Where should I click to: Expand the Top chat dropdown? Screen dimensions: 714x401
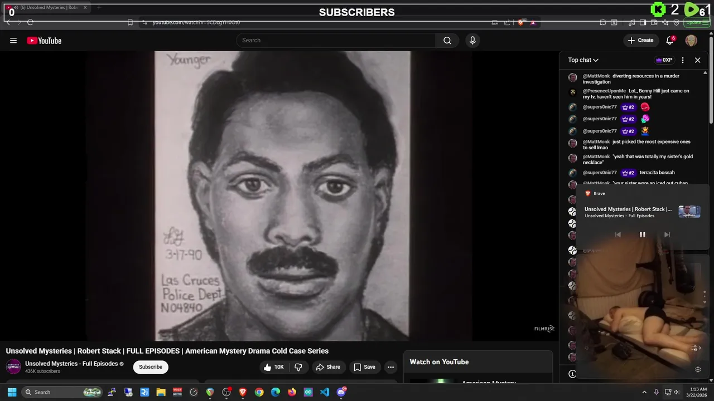(x=583, y=60)
